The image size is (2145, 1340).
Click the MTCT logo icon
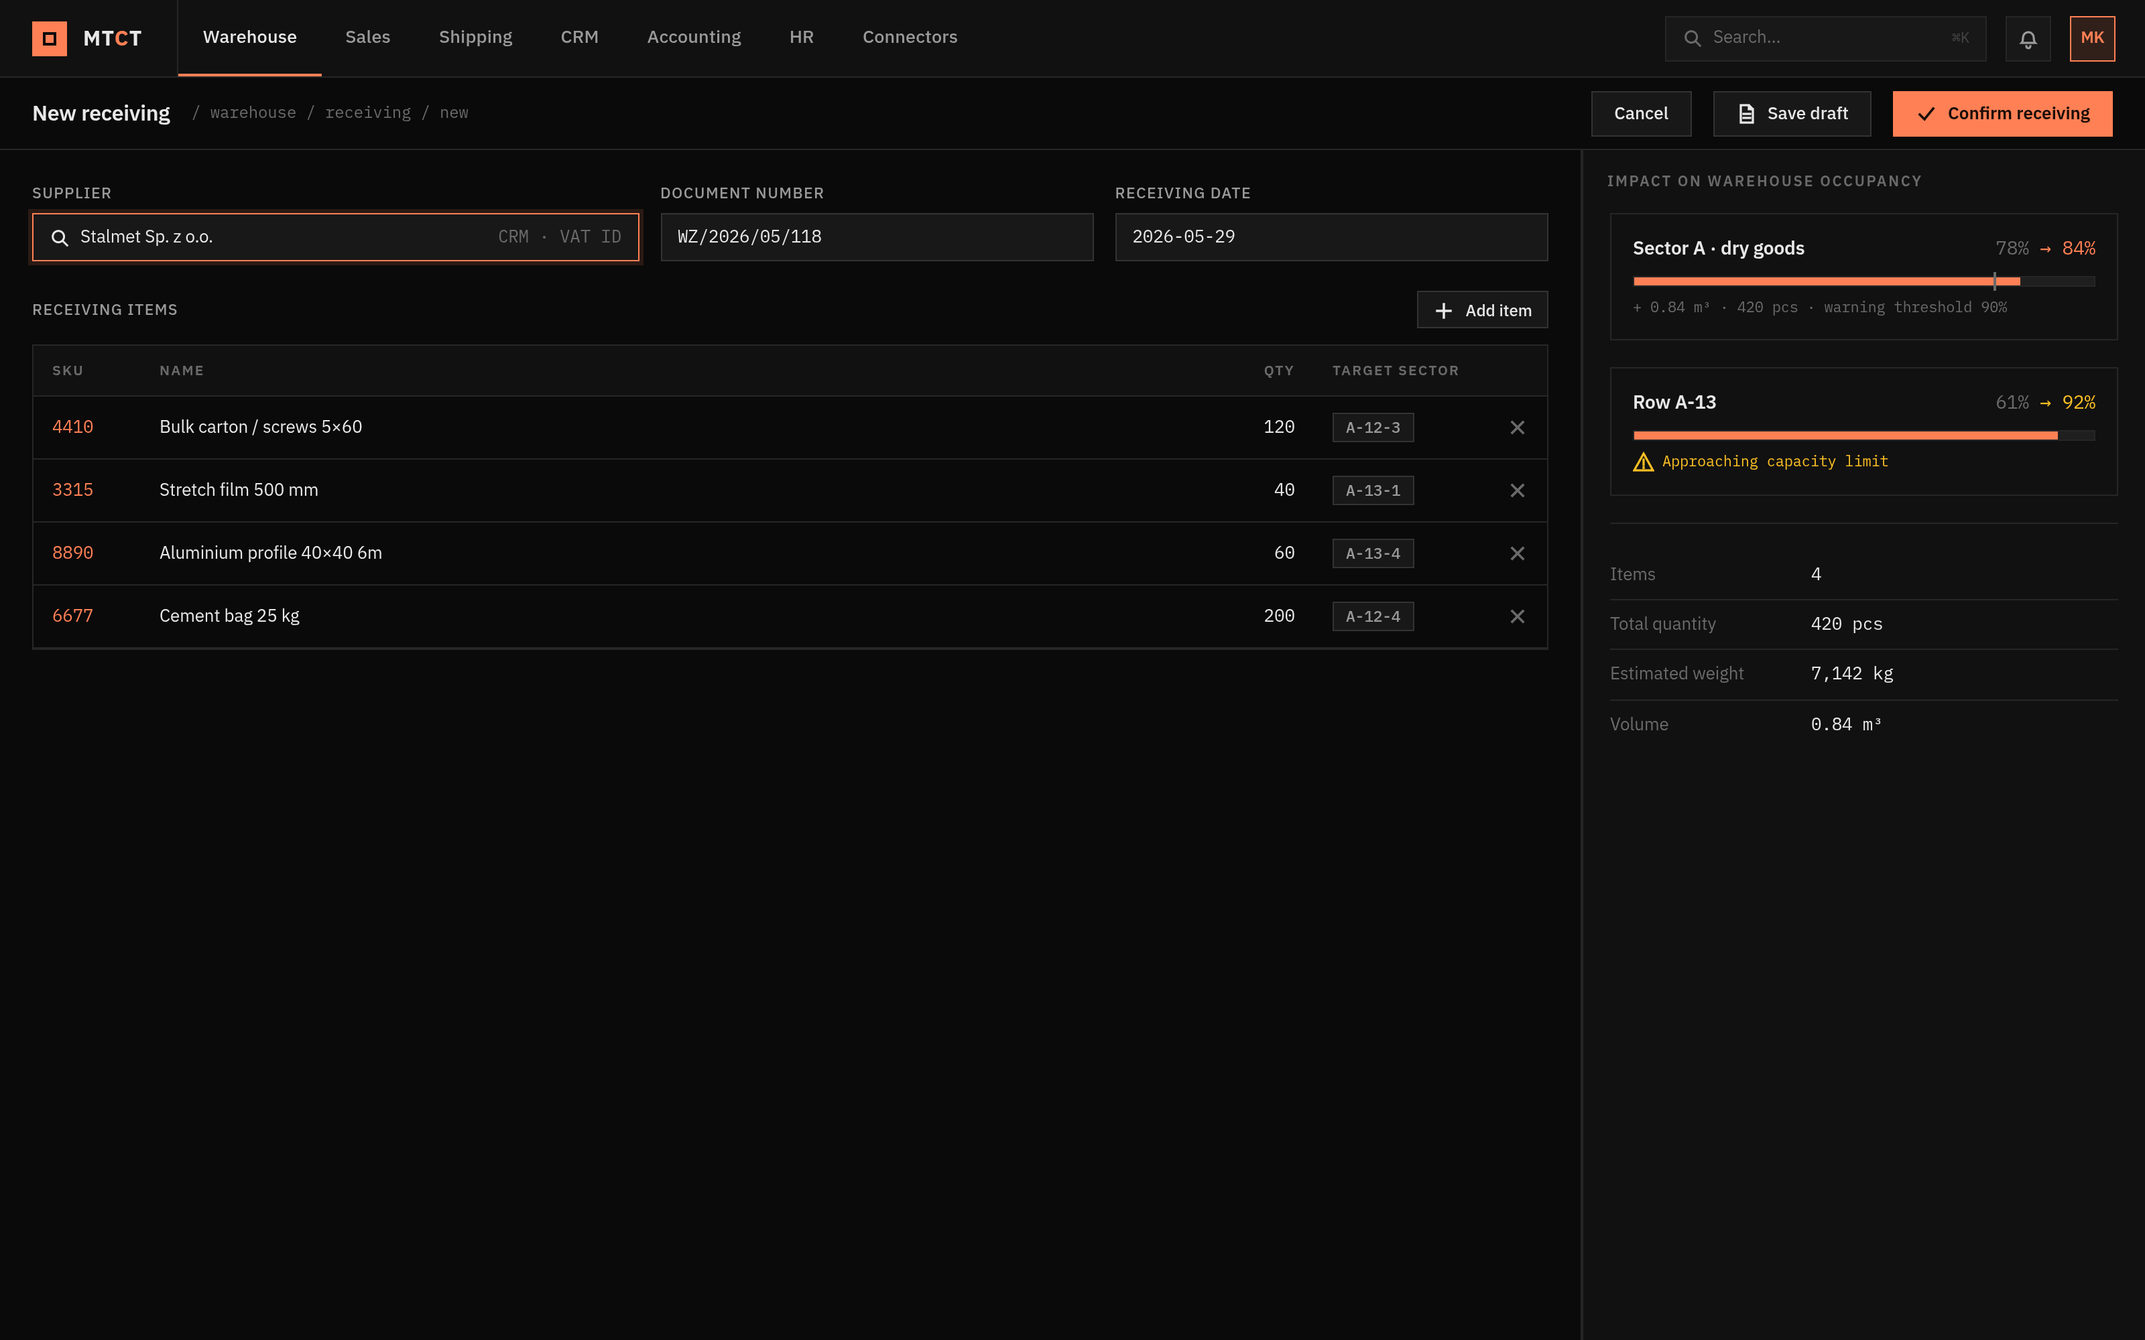click(x=50, y=38)
